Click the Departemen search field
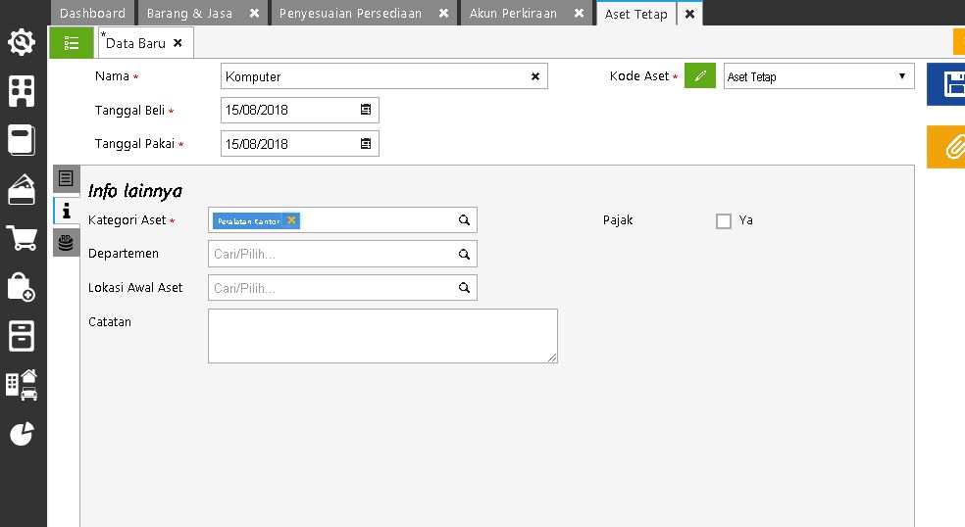The height and width of the screenshot is (527, 965). point(333,255)
